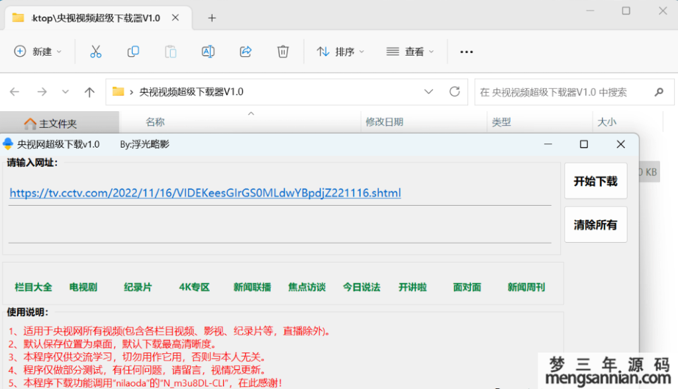Open the 新闻周刊 program link
The image size is (678, 389).
pos(526,287)
